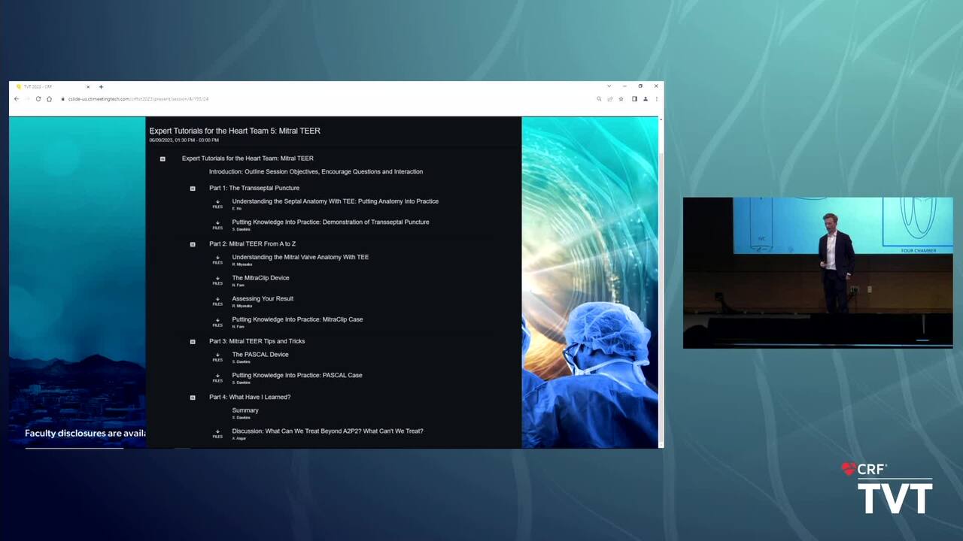Click the live speaker video thumbnail
This screenshot has height=541, width=963.
817,273
